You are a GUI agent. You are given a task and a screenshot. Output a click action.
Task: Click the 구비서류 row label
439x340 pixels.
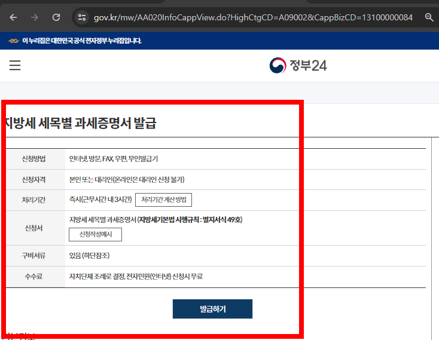tap(33, 256)
